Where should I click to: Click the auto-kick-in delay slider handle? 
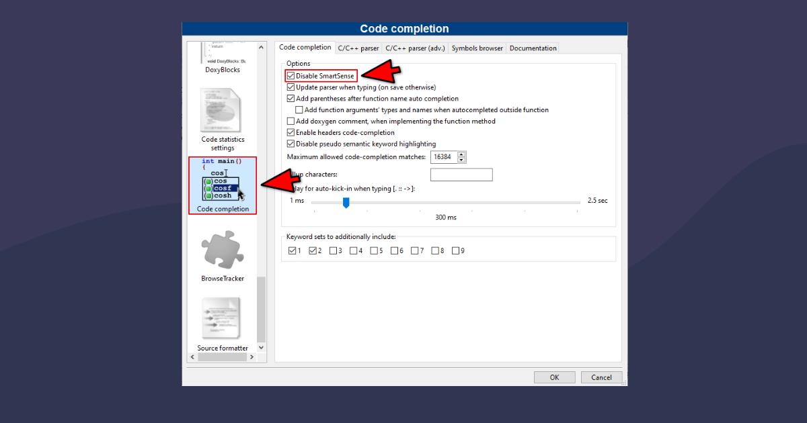pyautogui.click(x=346, y=202)
